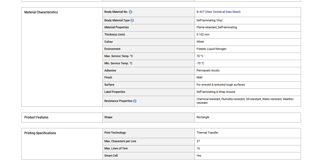Viewport: 310px width, 163px height.
Task: Click the Environment label
Action: pos(112,49)
